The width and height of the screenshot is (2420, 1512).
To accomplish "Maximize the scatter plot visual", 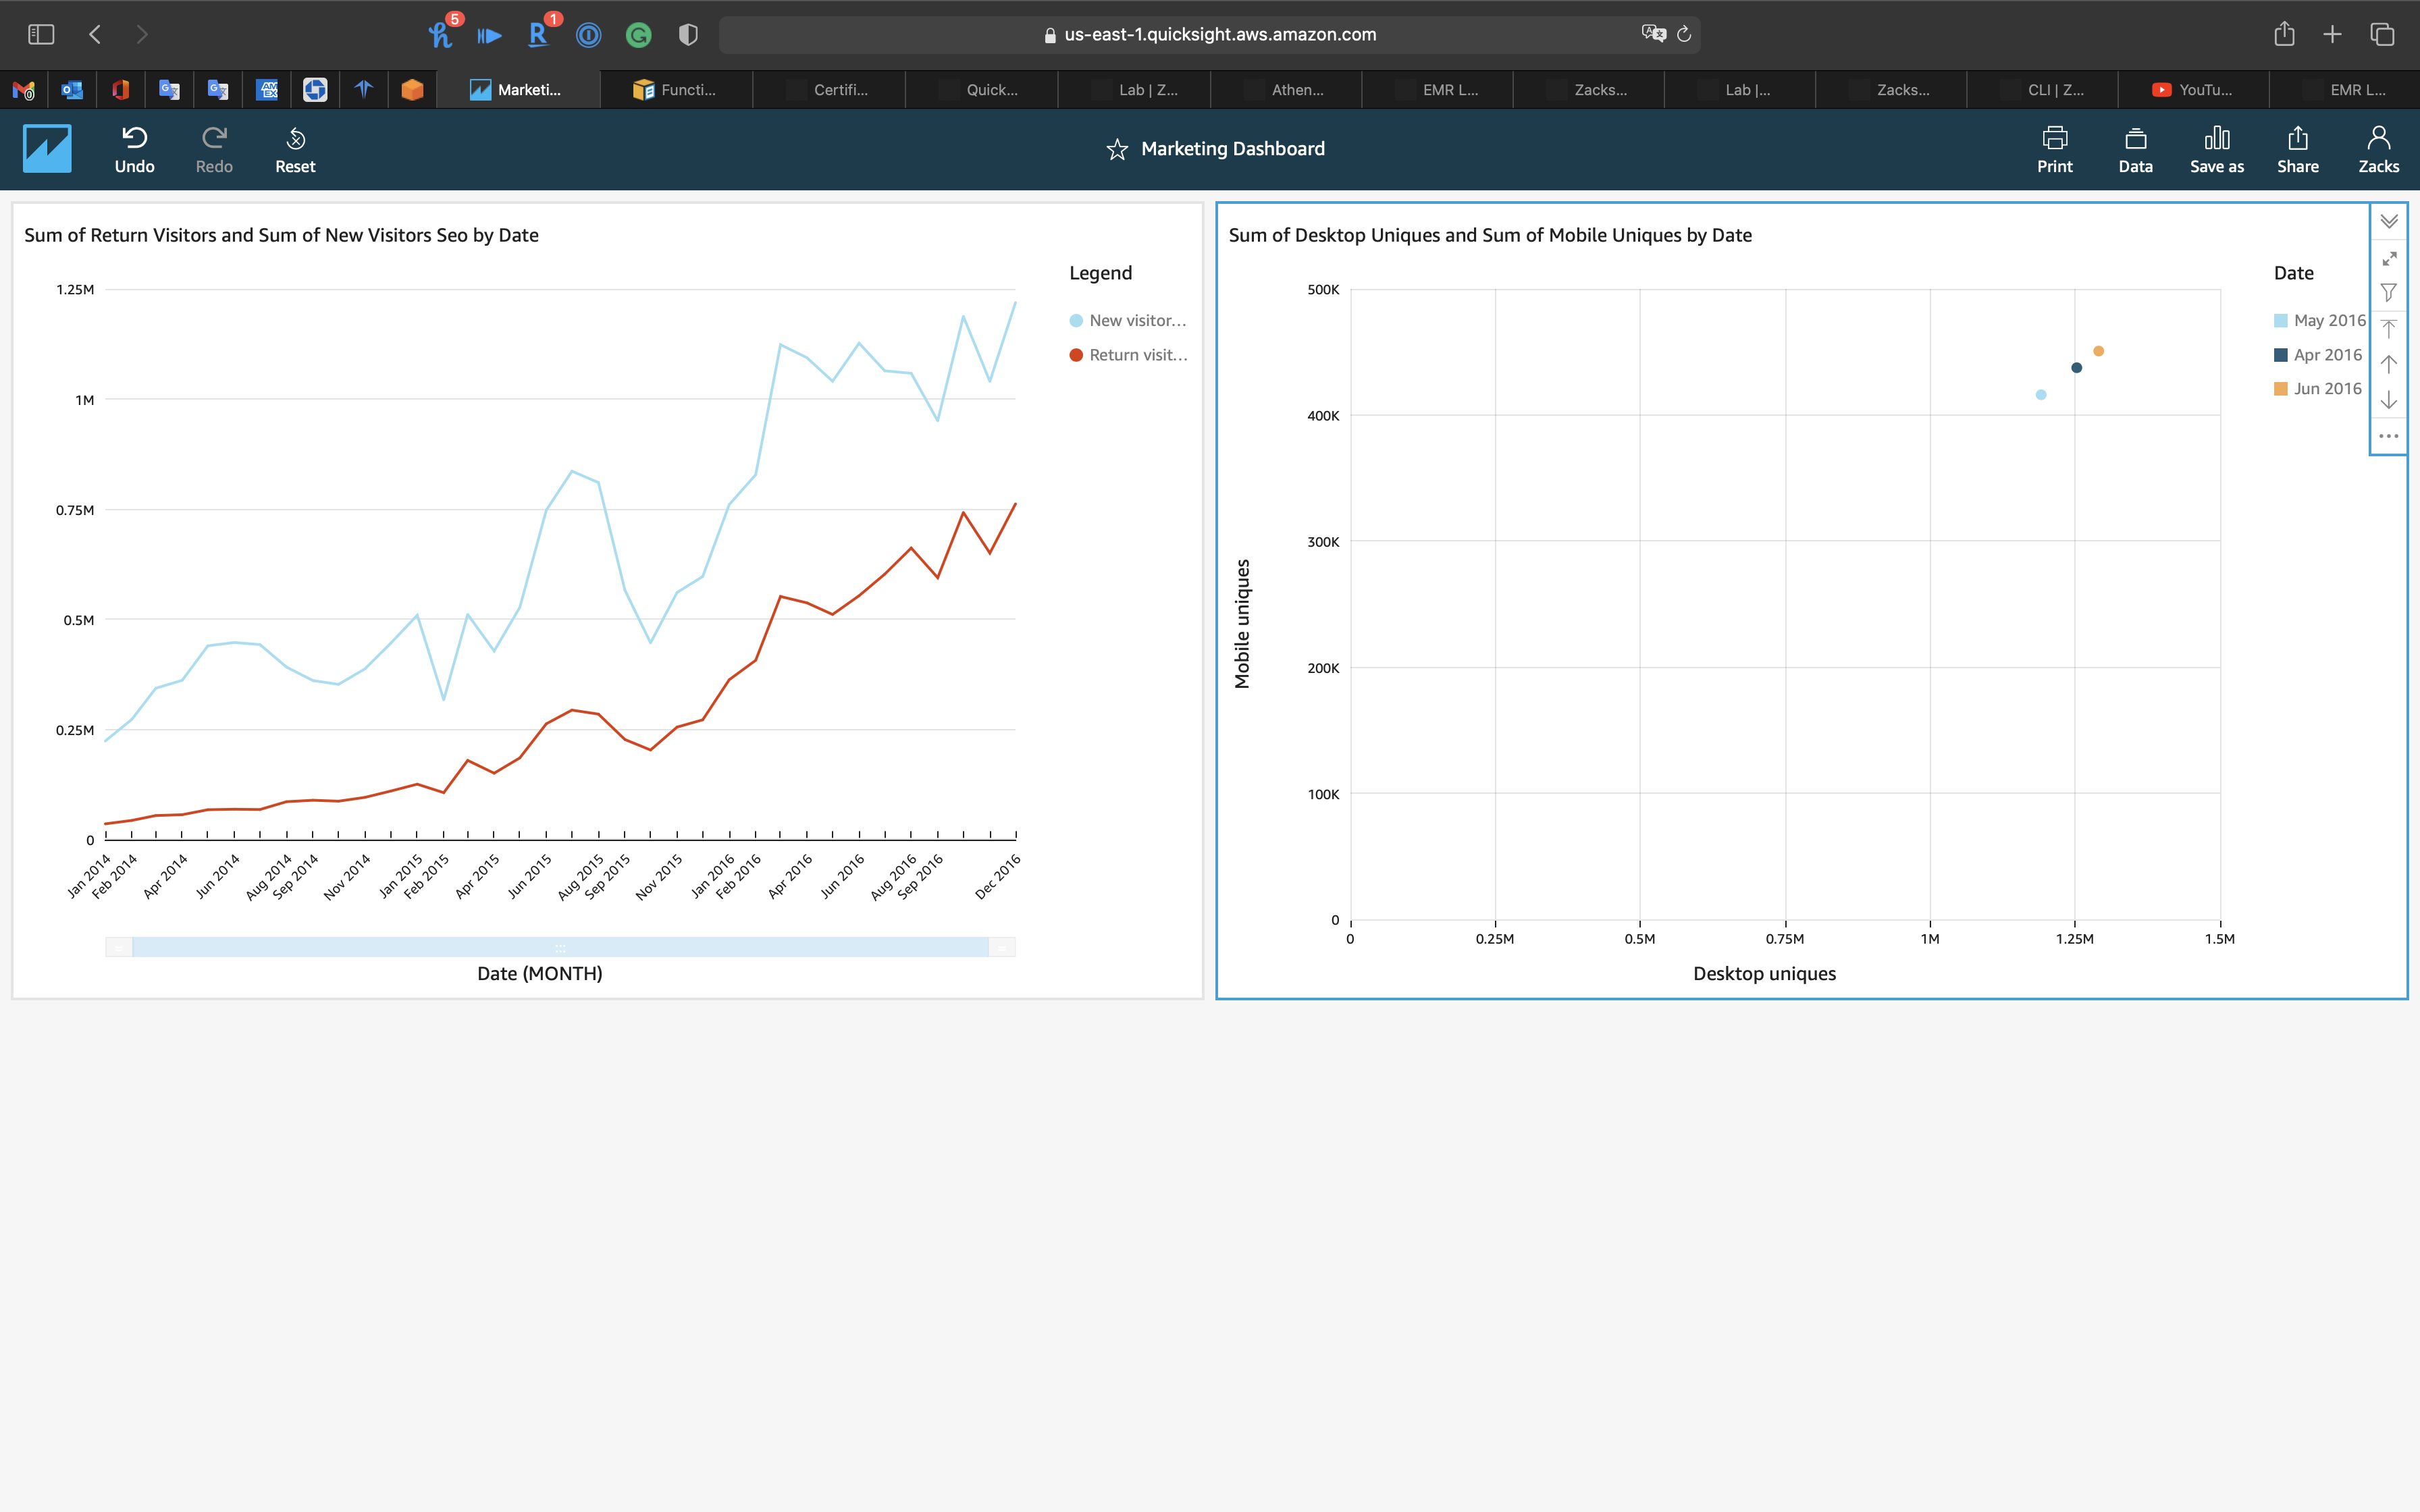I will click(2389, 258).
